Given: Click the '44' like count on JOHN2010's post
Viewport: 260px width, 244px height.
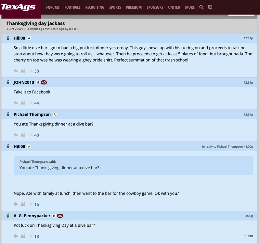Looking at the screenshot, I should click(37, 103).
